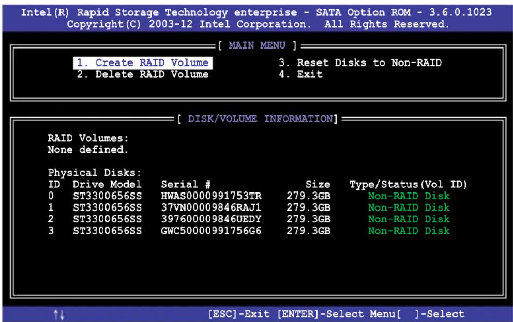The height and width of the screenshot is (322, 513).
Task: Choose the Exit menu option
Action: tap(300, 74)
